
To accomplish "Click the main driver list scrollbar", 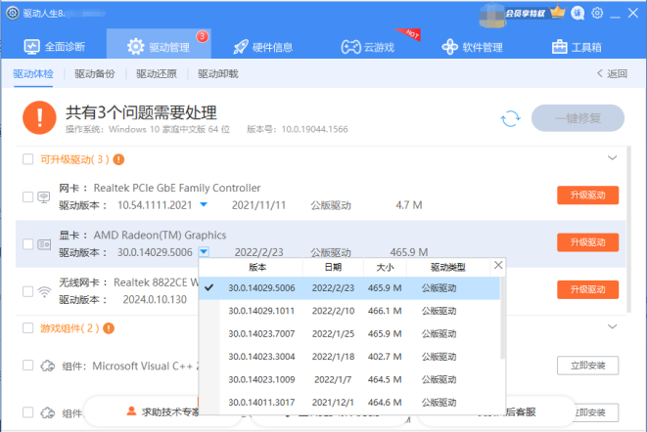I will 628,229.
